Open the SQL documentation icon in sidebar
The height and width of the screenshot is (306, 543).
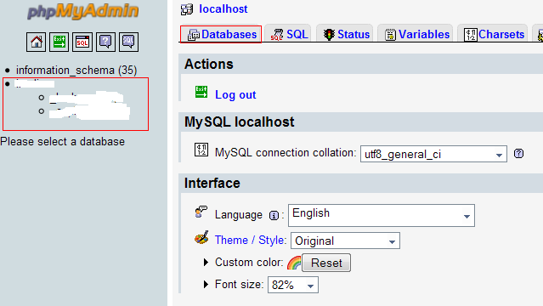point(128,42)
